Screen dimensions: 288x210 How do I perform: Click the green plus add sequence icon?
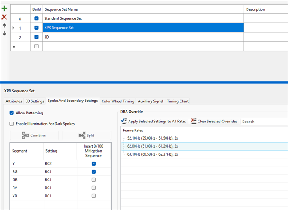pyautogui.click(x=4, y=9)
